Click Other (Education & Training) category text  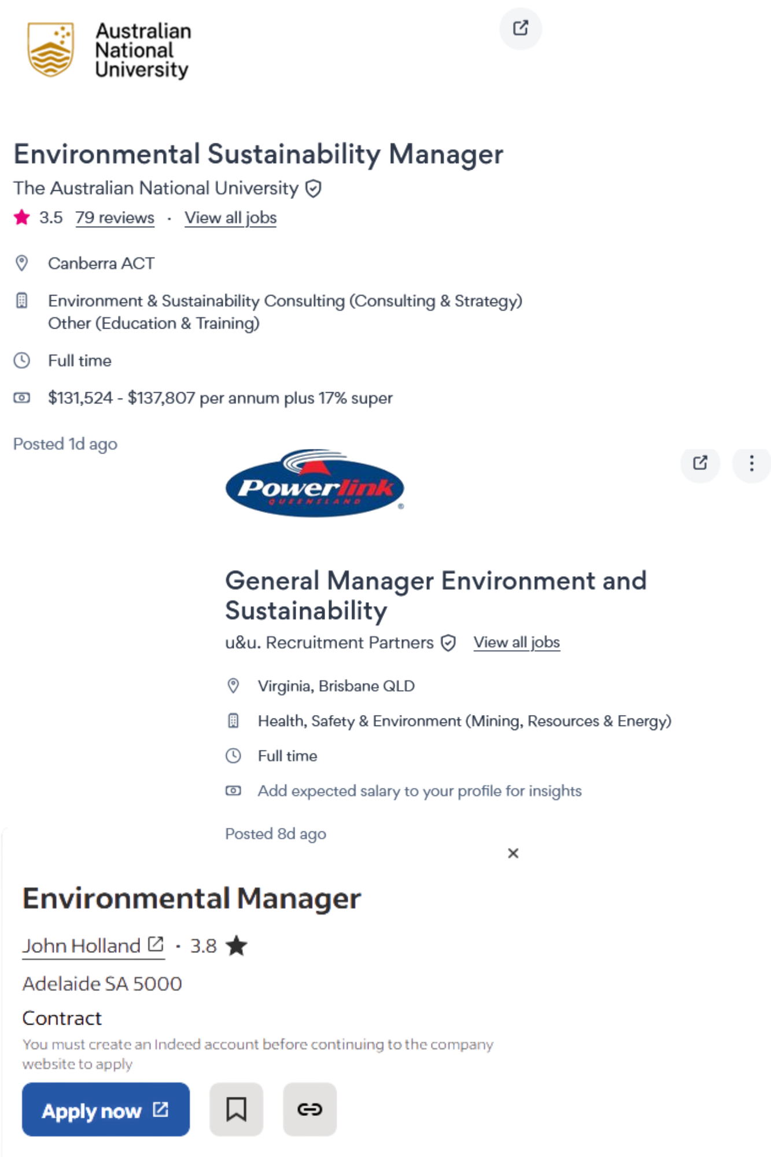[x=153, y=323]
